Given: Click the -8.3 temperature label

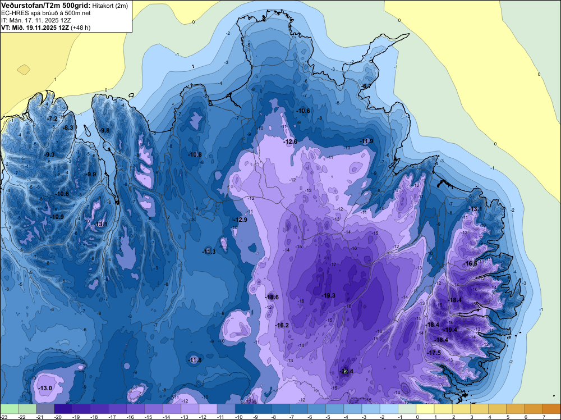Looking at the screenshot, I should tap(68, 127).
